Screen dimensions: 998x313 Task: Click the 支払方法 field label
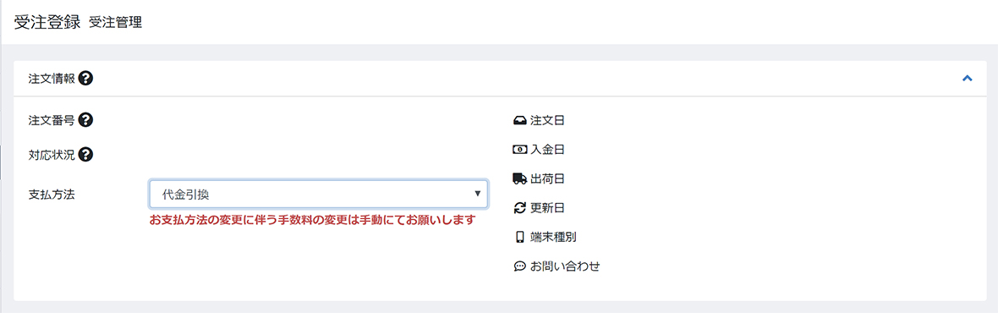(52, 195)
